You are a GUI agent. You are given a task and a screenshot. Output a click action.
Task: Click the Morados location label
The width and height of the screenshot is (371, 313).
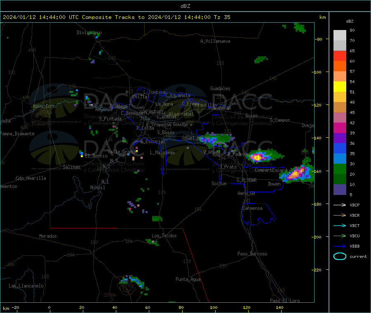[x=48, y=236]
